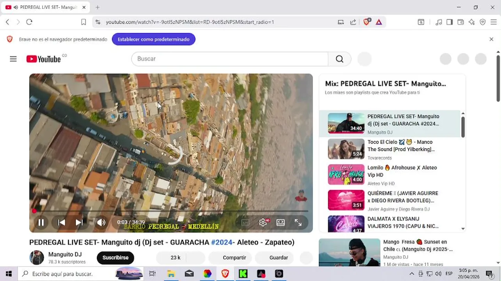Screen dimensions: 501x281
Task: Open the Windows notification center
Action: (x=489, y=274)
